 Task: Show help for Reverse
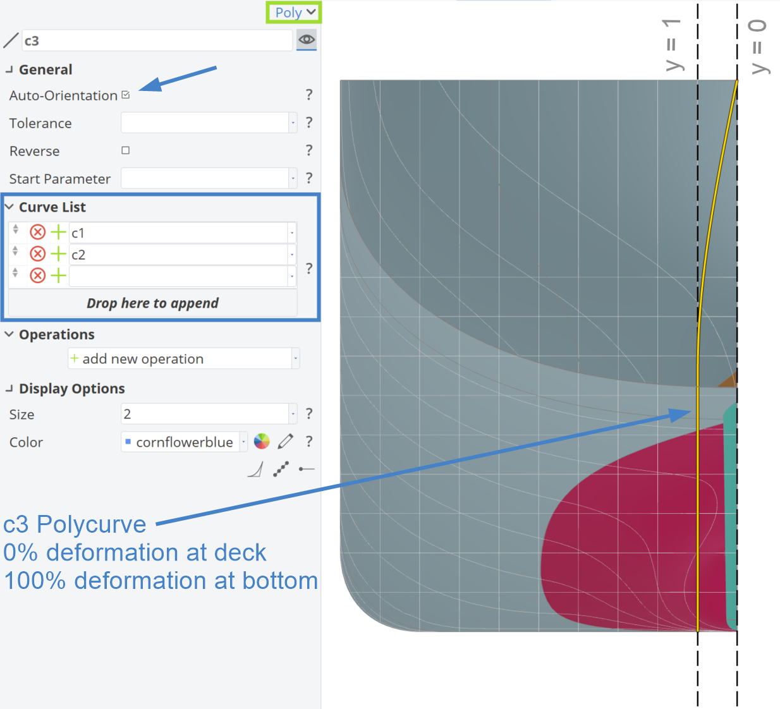(x=309, y=150)
